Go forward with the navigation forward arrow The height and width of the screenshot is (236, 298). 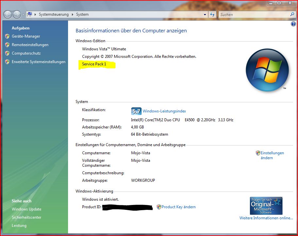point(17,15)
